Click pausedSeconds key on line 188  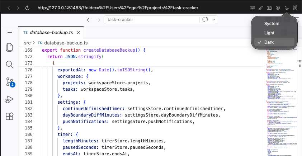pyautogui.click(x=79, y=147)
